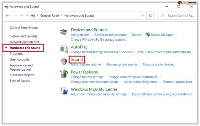The height and width of the screenshot is (126, 200).
Task: Go back with the Back arrow
Action: pyautogui.click(x=7, y=16)
